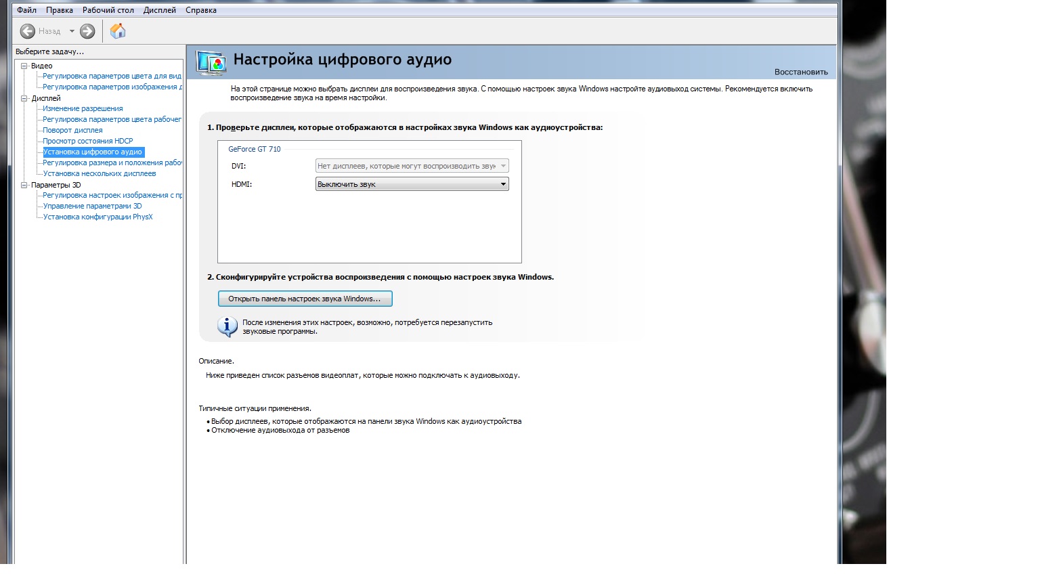Open Поворот дисплея page
The height and width of the screenshot is (585, 1040).
pos(72,130)
